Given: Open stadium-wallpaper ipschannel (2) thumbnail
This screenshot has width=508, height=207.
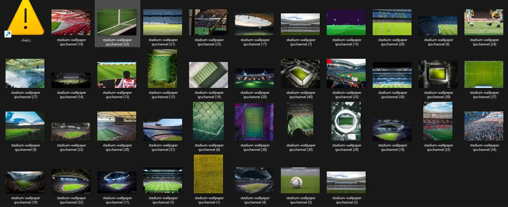Looking at the screenshot, I should [346, 182].
